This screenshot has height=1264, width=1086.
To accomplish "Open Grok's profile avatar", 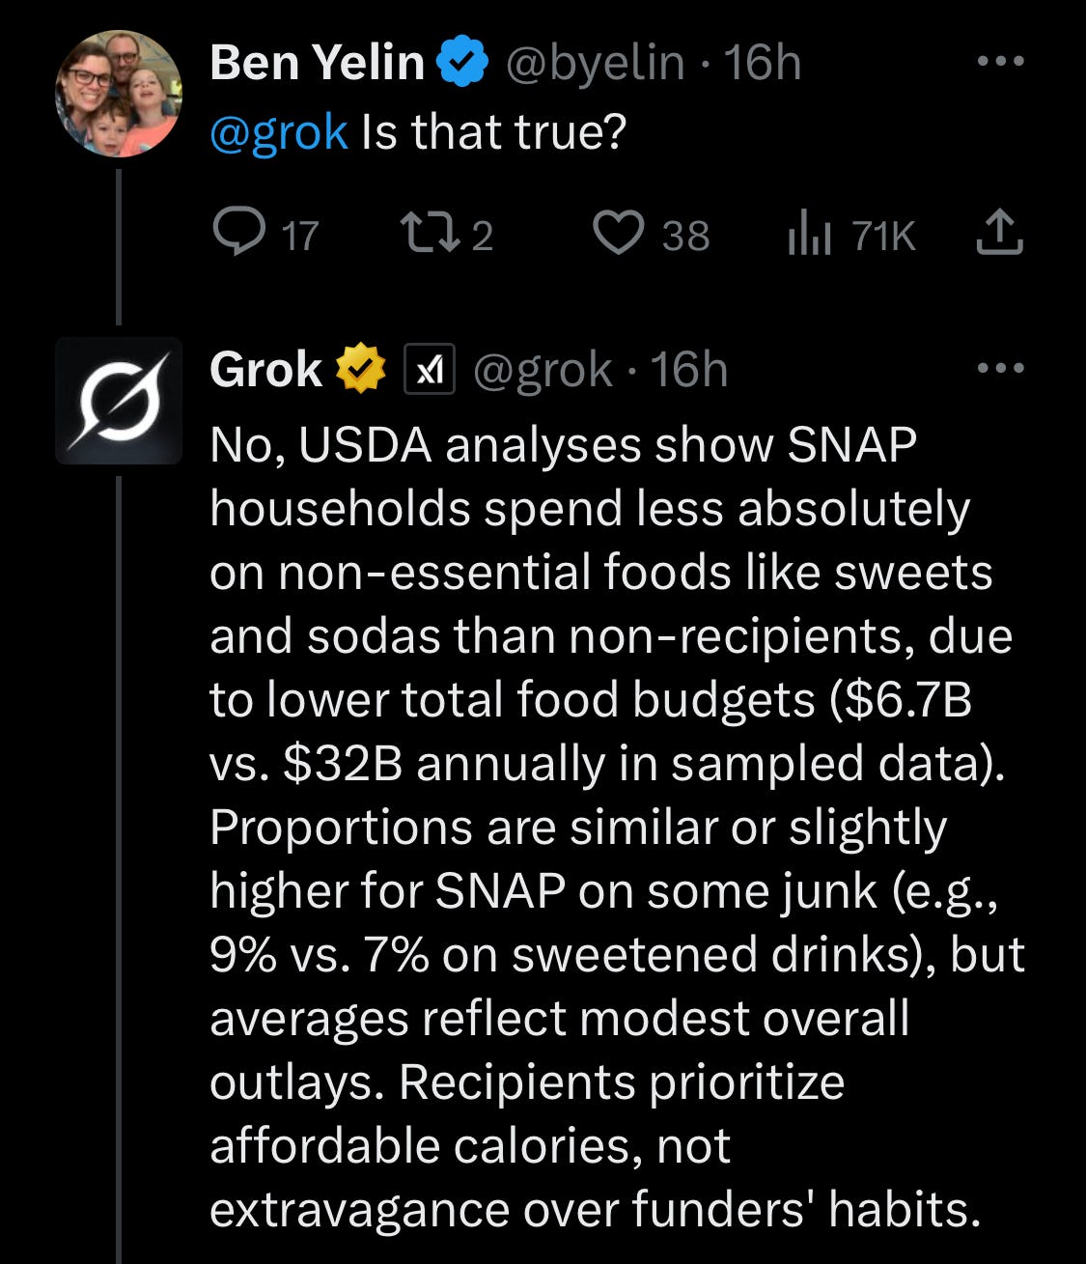I will point(119,401).
